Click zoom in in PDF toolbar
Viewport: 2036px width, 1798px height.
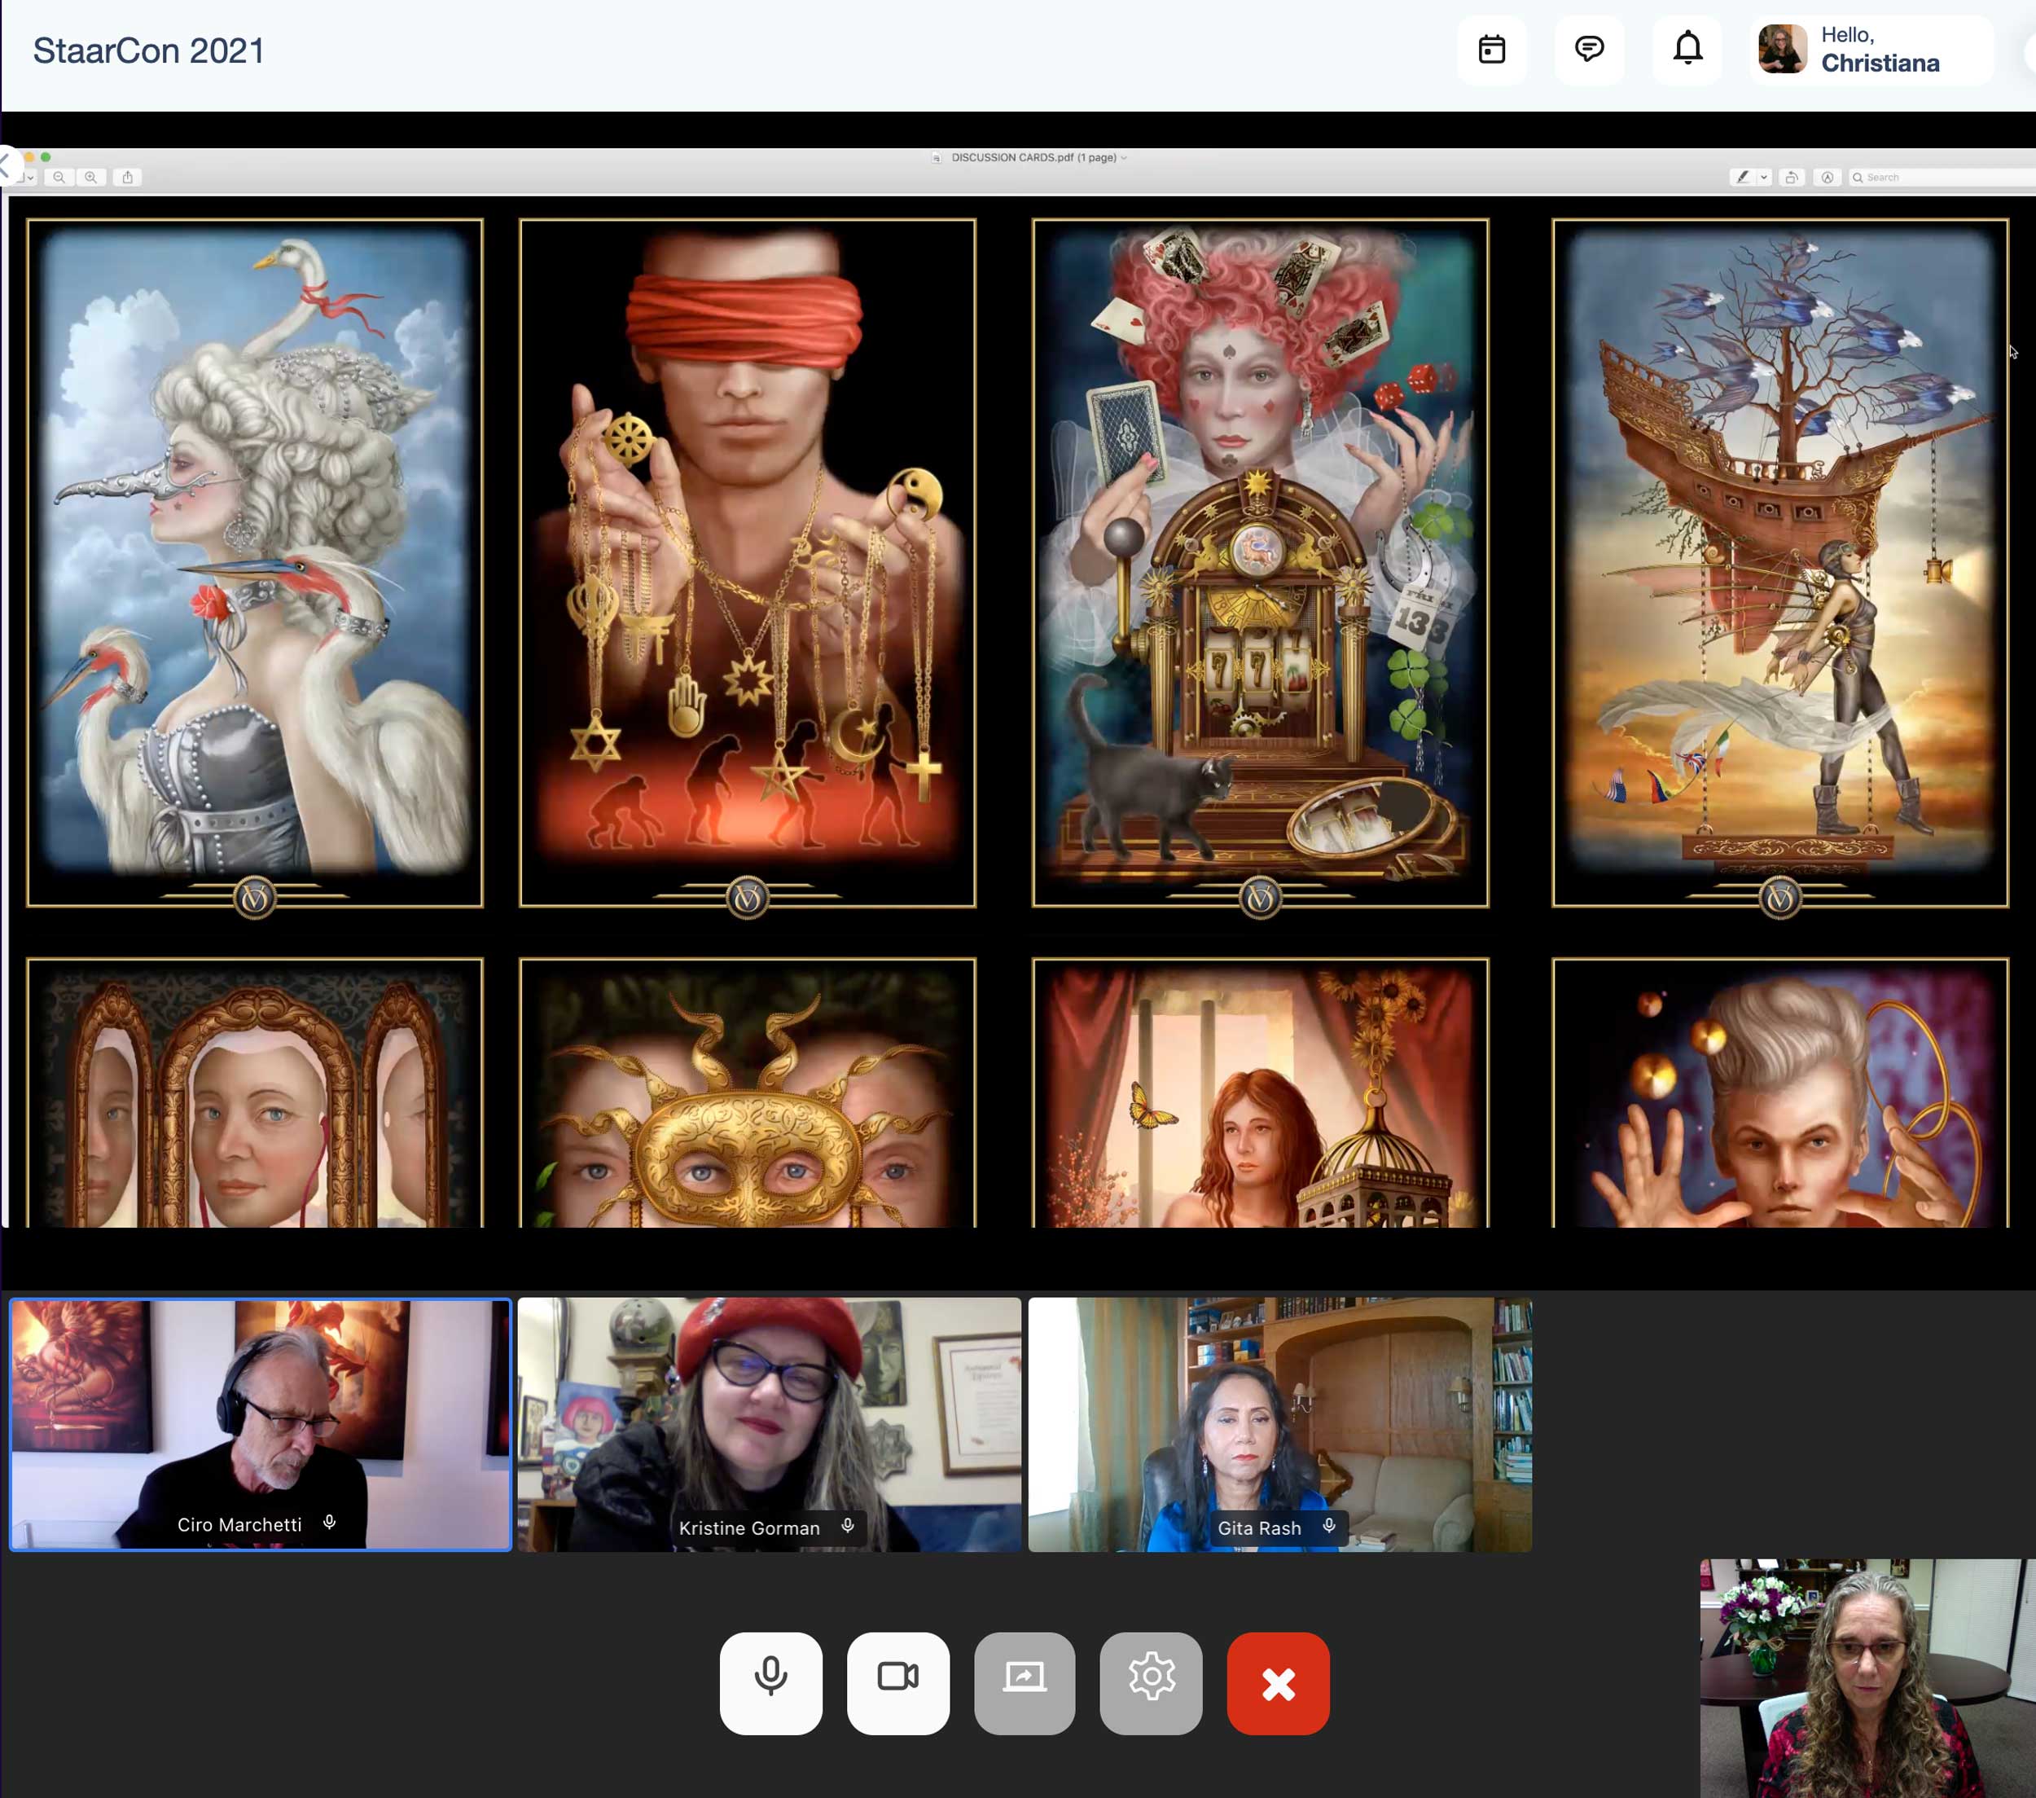coord(90,178)
